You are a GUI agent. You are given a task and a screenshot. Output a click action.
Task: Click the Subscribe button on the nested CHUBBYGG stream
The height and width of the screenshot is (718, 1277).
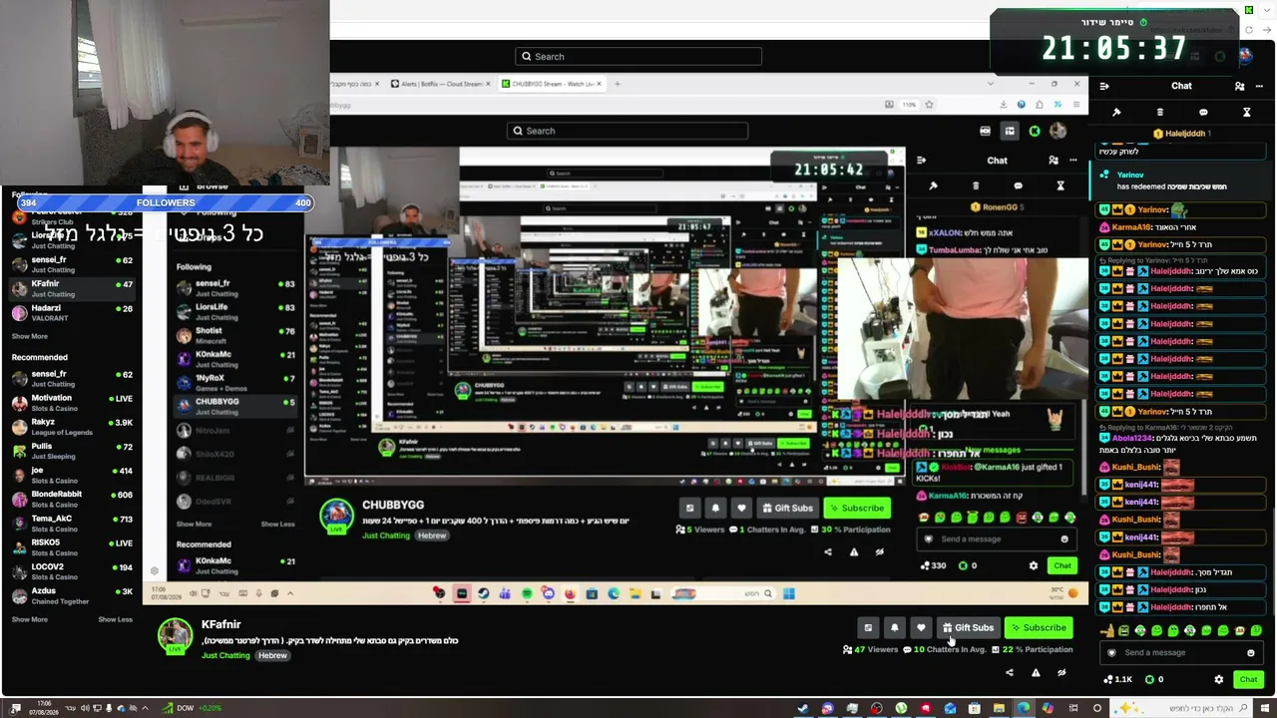(x=856, y=509)
